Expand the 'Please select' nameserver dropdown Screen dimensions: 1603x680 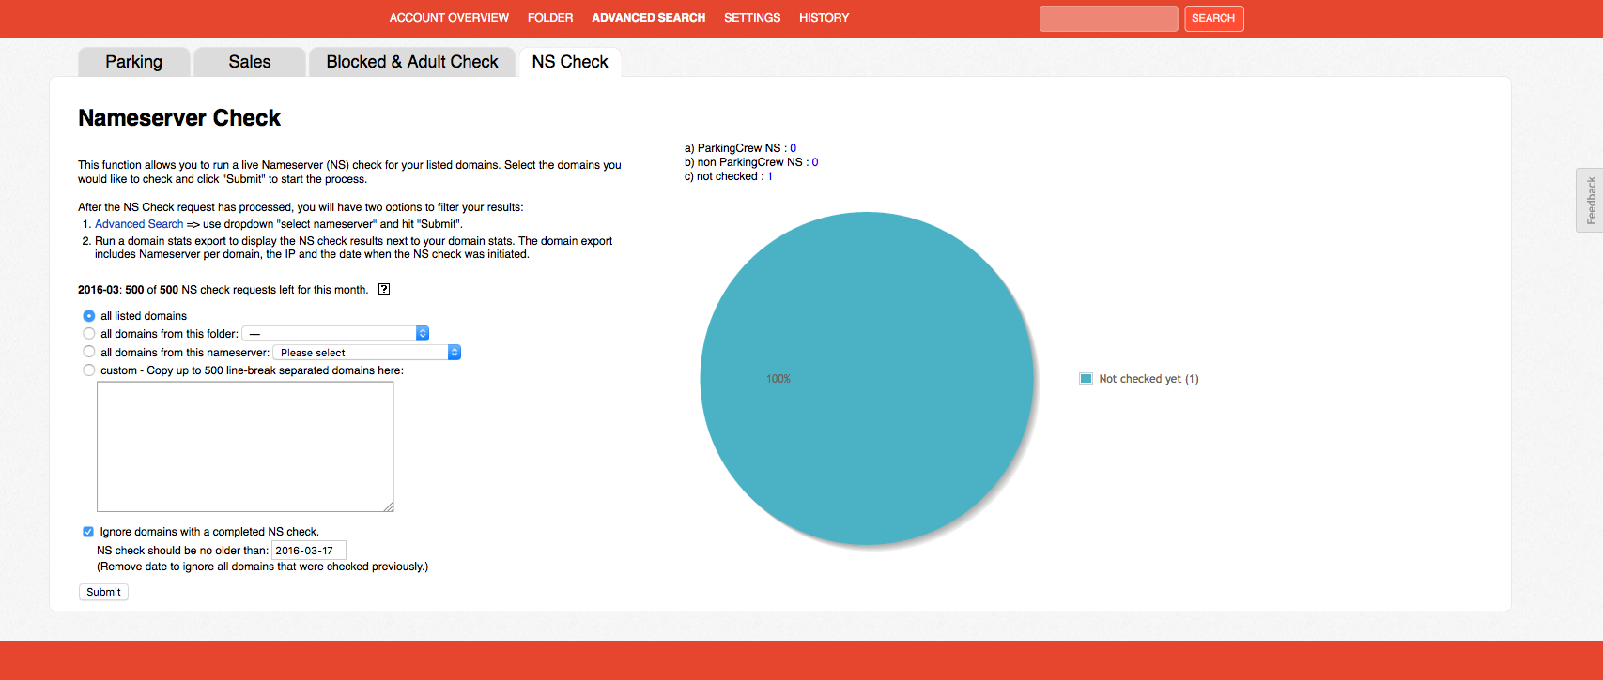366,353
